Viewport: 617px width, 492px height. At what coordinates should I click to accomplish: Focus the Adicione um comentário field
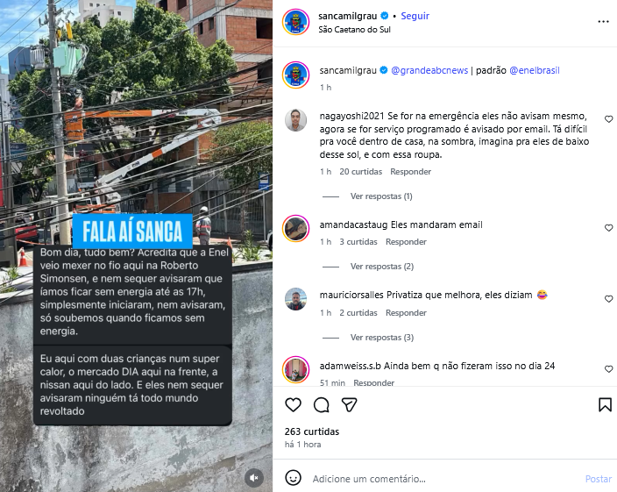(x=444, y=479)
